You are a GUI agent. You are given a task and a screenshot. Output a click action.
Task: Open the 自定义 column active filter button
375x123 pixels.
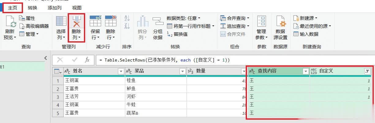(x=367, y=71)
